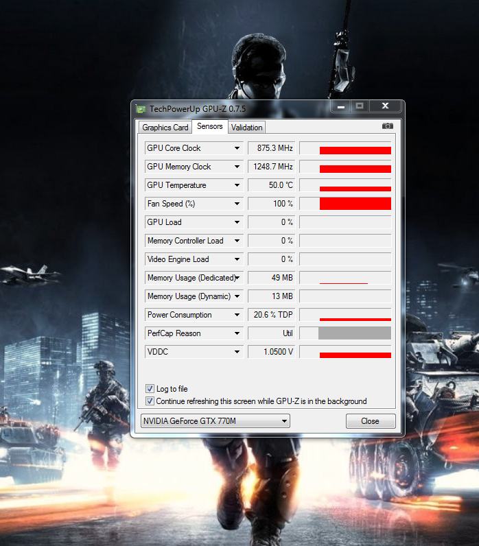
Task: Click the 49 MB dedicated memory value
Action: tap(272, 278)
